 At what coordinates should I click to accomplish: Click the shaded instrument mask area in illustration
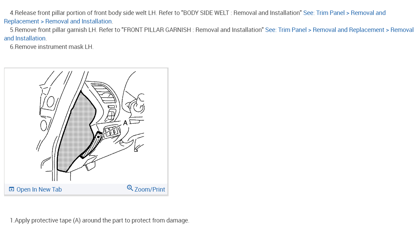coord(75,132)
